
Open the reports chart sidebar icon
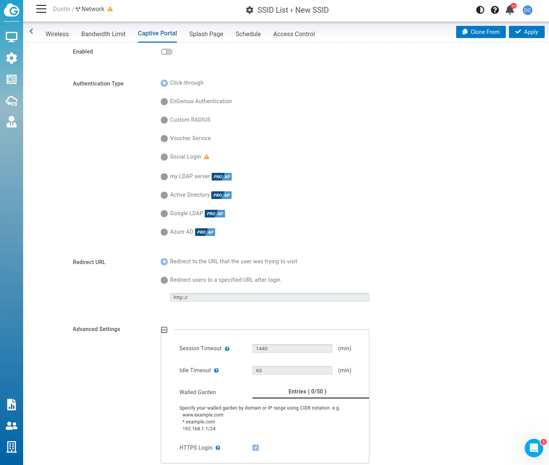(x=12, y=405)
